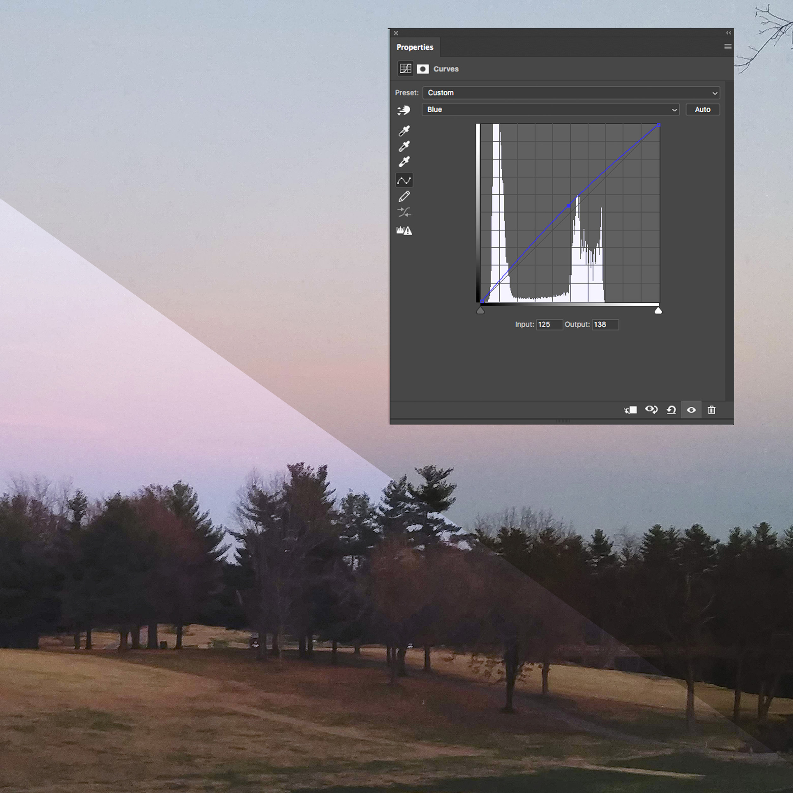
Task: Collapse the Properties panel with double arrows
Action: [729, 33]
